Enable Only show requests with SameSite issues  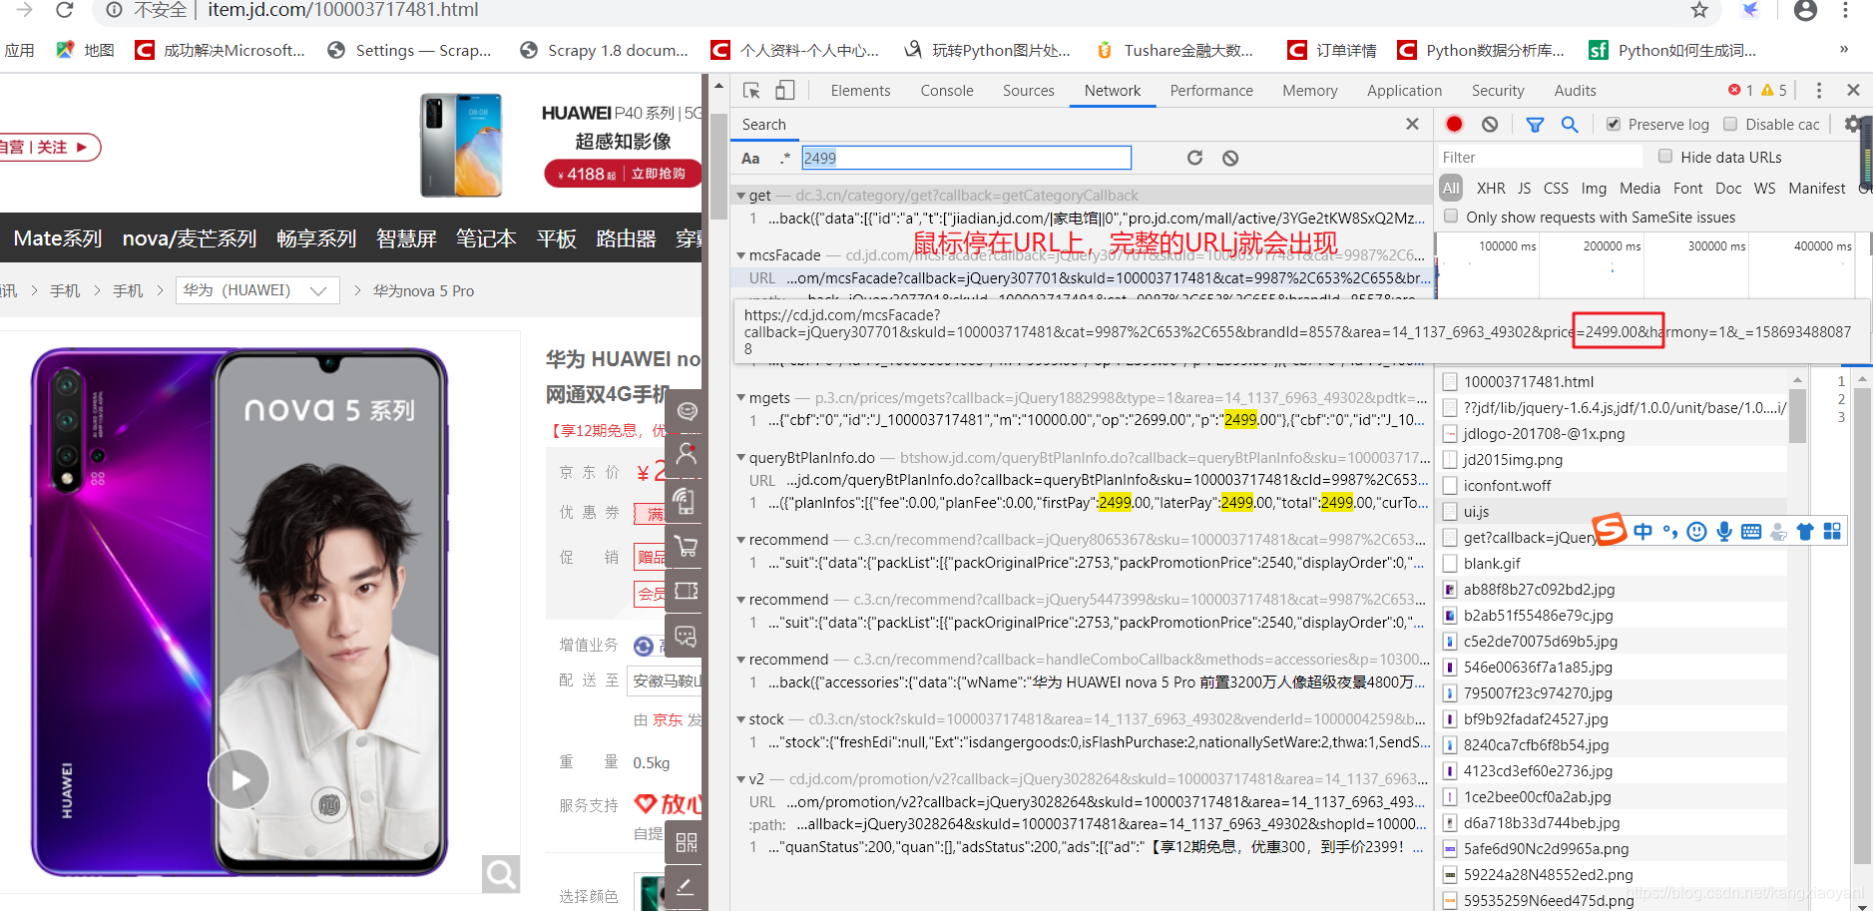pyautogui.click(x=1451, y=217)
